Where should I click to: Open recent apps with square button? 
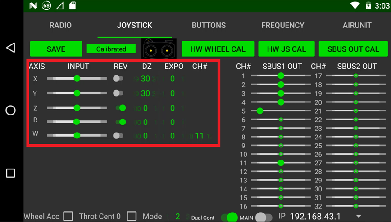coord(11,173)
